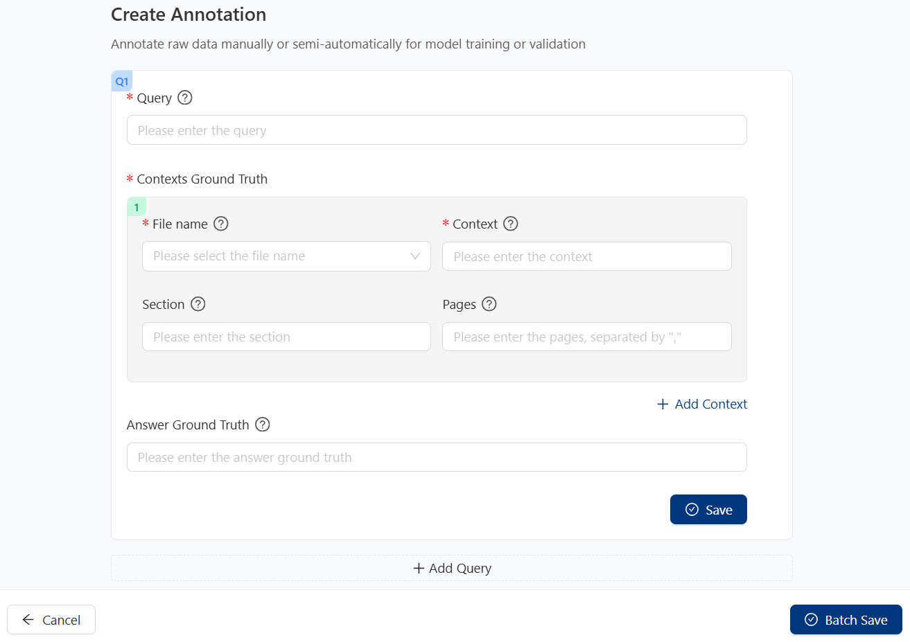Select the pages input field
Screen dimensions: 910x642
click(x=586, y=337)
